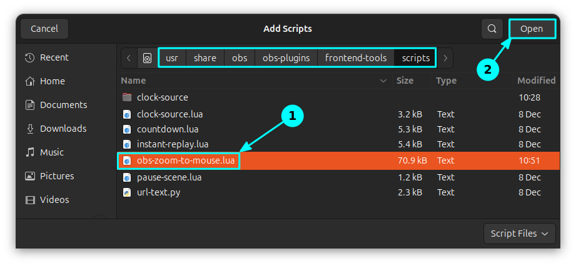Screen dimensions: 576x266
Task: Open the Script Files filter dropdown
Action: (519, 234)
